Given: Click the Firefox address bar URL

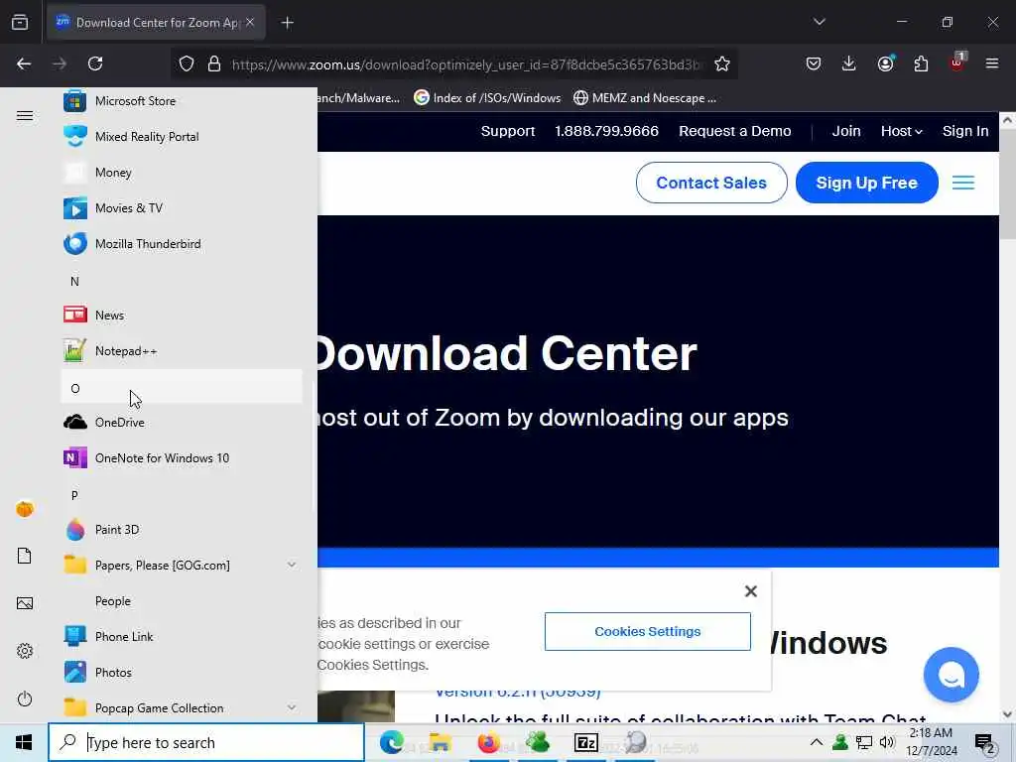Looking at the screenshot, I should [x=466, y=64].
